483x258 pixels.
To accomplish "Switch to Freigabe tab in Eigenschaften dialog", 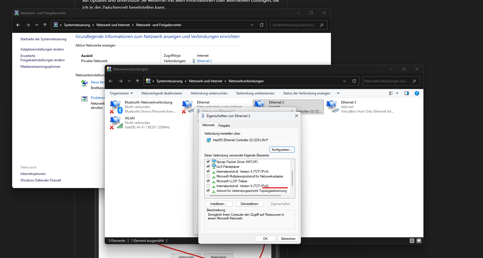I will pyautogui.click(x=224, y=126).
